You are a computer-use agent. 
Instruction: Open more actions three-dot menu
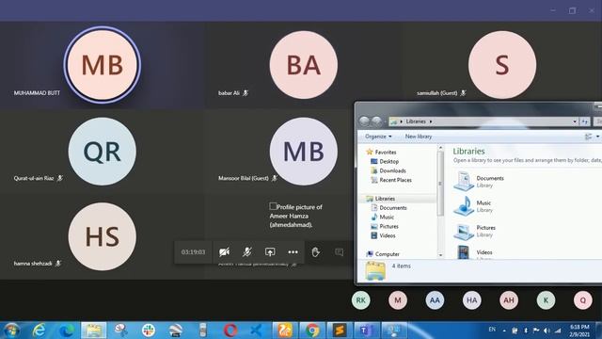[293, 252]
